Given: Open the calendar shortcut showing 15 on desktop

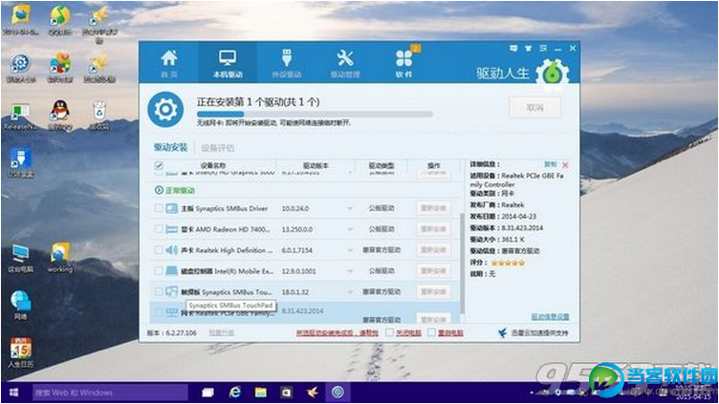Looking at the screenshot, I should [21, 352].
